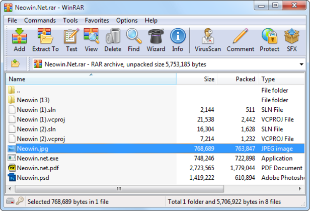310x211 pixels.
Task: Click the Neowin (13) folder icon
Action: [12, 100]
